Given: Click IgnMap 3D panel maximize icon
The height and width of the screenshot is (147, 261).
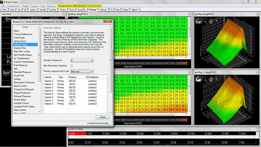Looking at the screenshot, I should (x=258, y=14).
